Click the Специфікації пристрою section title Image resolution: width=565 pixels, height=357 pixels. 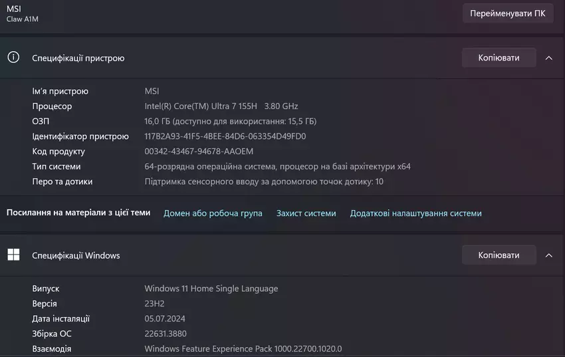coord(78,58)
